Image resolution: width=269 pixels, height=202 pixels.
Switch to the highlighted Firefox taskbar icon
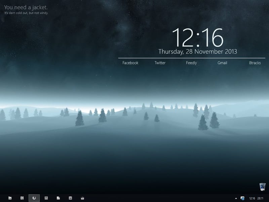34,198
